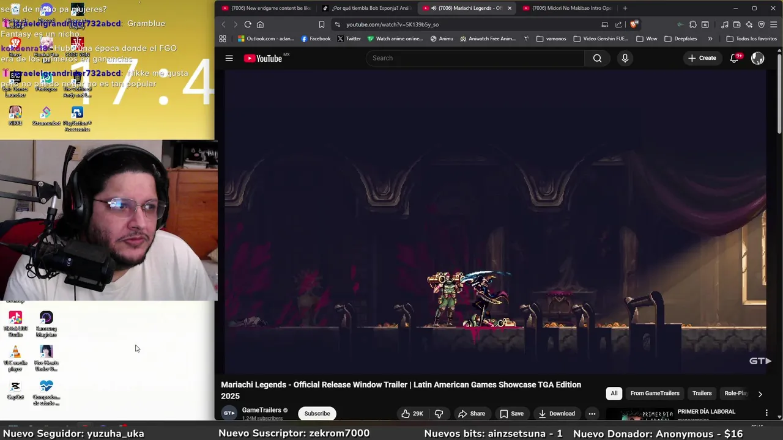Image resolution: width=783 pixels, height=440 pixels.
Task: Go to browser home page
Action: [x=260, y=24]
